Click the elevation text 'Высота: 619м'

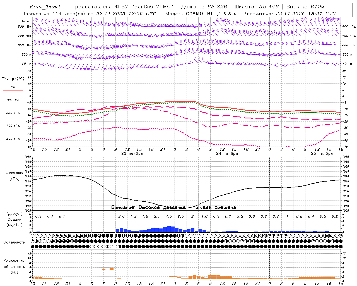pyautogui.click(x=305, y=7)
